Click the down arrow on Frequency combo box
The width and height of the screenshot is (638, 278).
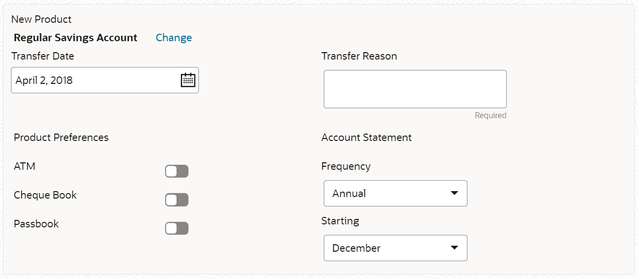pos(454,193)
